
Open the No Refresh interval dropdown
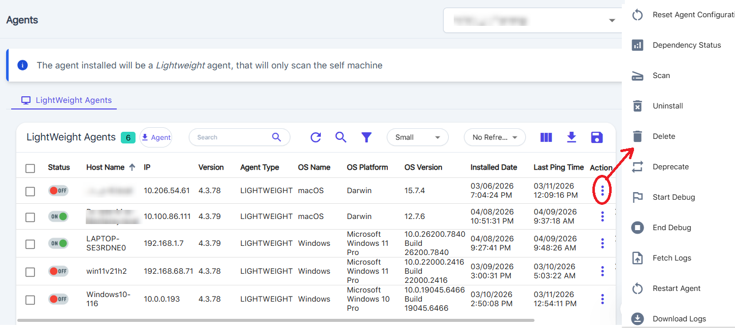click(494, 137)
